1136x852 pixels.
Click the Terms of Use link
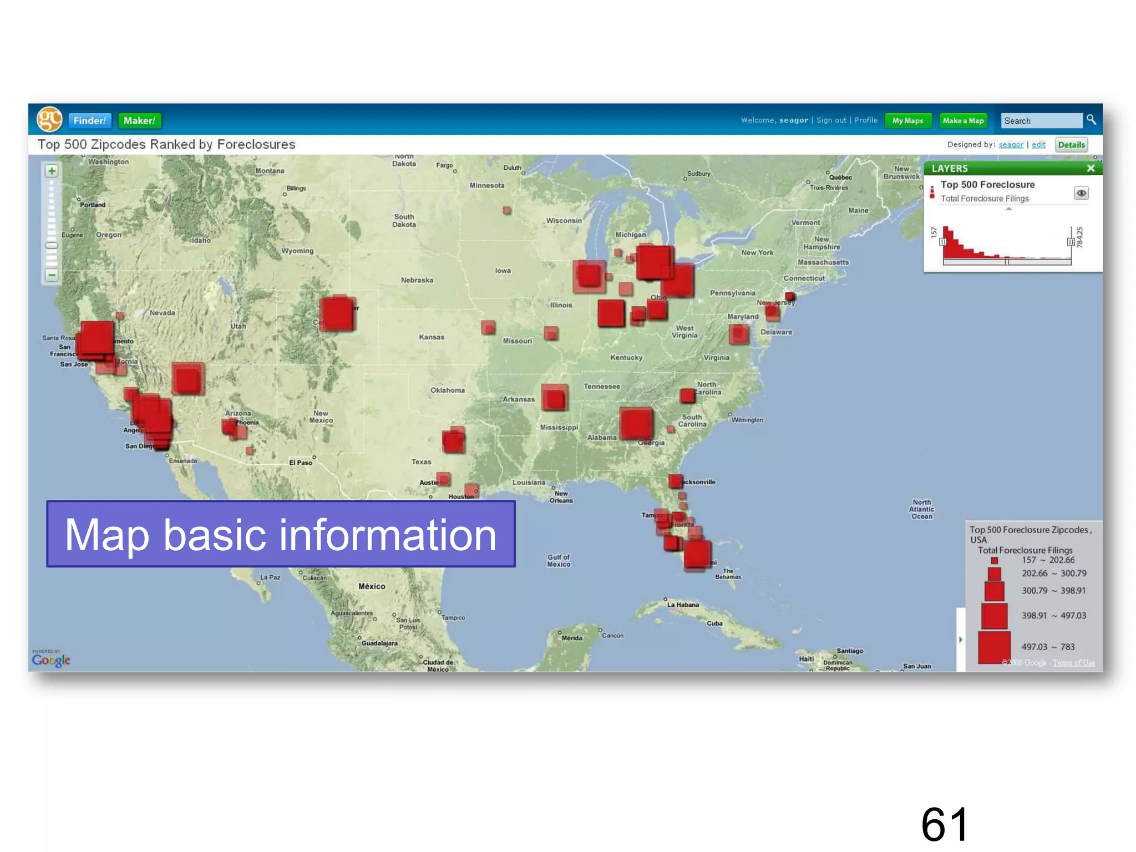click(1074, 662)
